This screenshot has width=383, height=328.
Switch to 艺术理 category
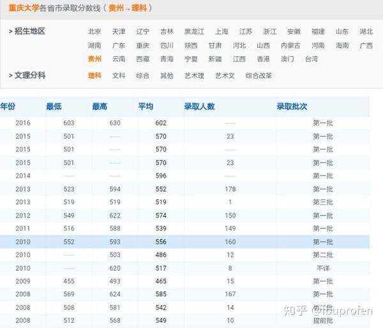coord(194,75)
